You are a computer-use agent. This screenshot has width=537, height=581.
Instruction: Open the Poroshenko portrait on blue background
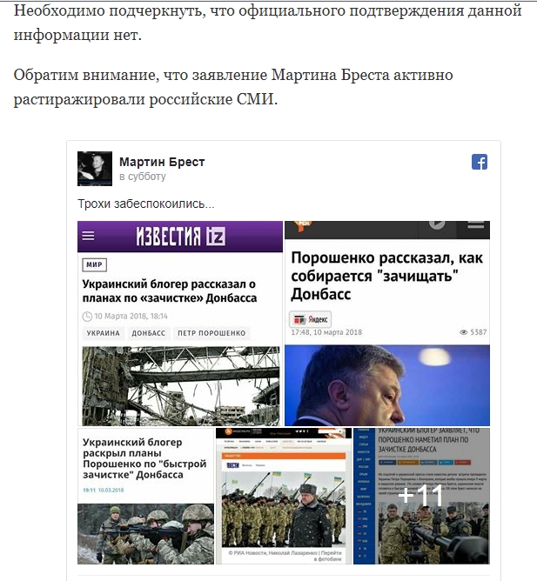(387, 385)
